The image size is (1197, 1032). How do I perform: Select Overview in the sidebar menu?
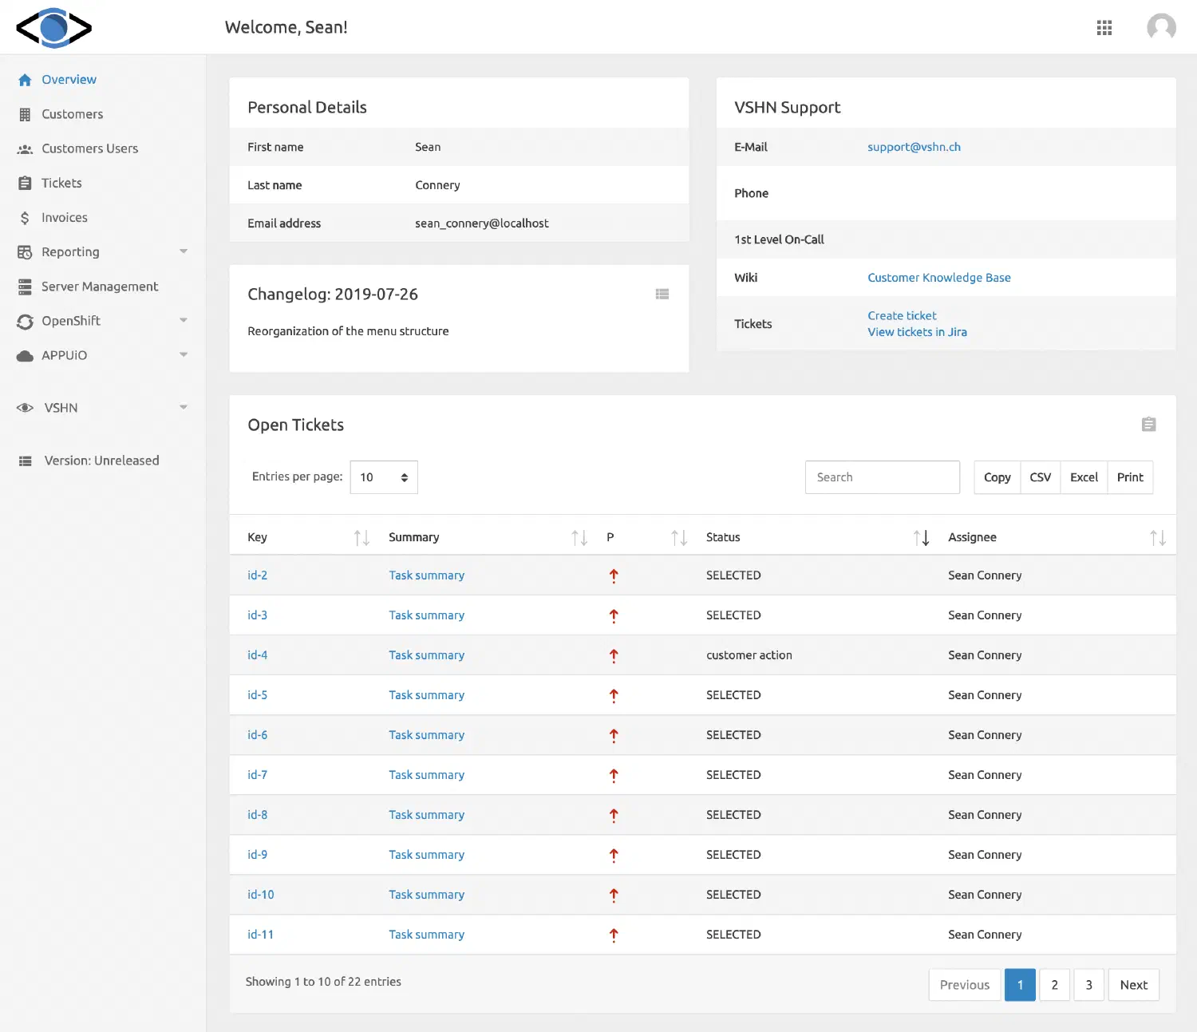[69, 79]
